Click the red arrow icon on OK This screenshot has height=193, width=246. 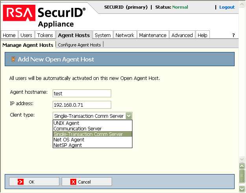[20, 182]
